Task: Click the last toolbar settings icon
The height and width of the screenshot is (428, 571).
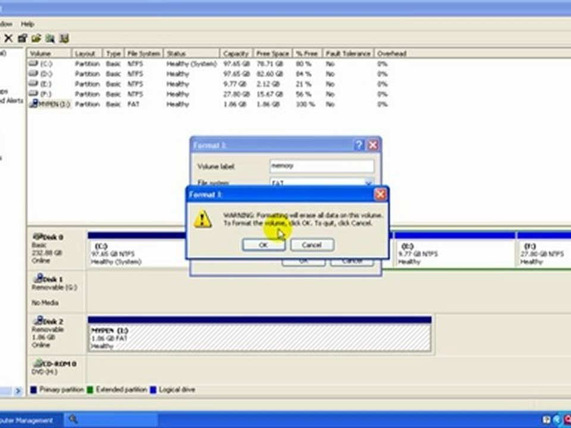Action: 64,38
